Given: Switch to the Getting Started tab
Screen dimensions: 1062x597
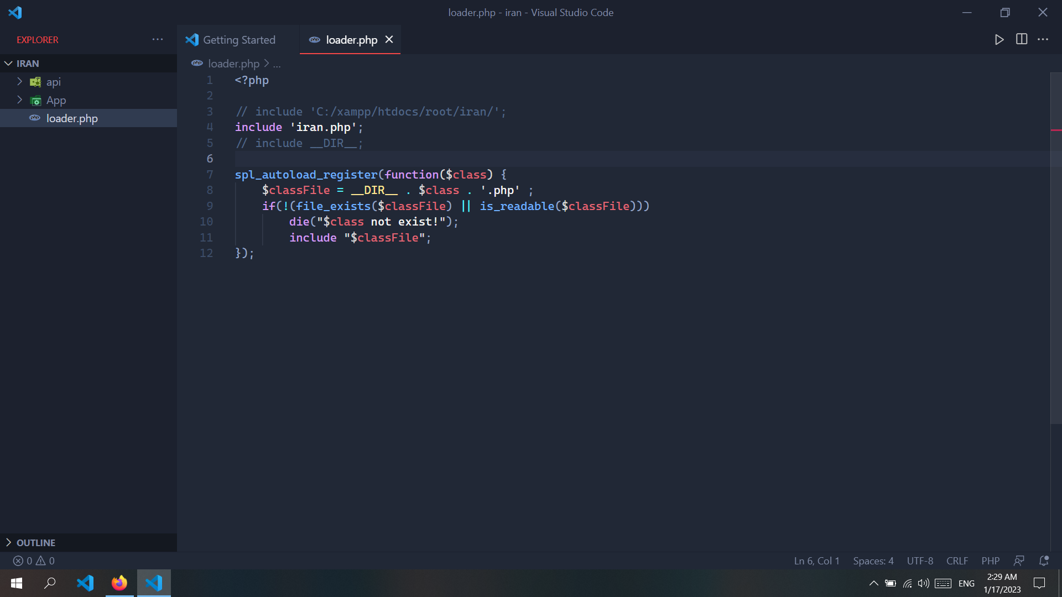Looking at the screenshot, I should (239, 40).
